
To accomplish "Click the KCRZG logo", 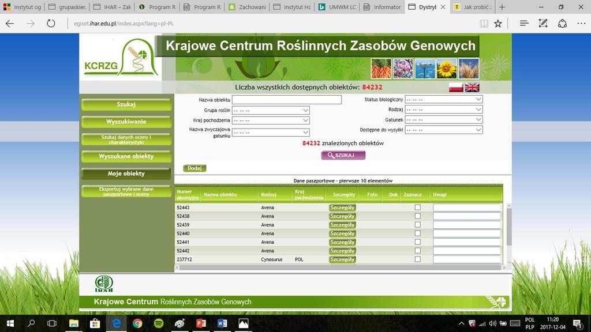I will pyautogui.click(x=121, y=57).
